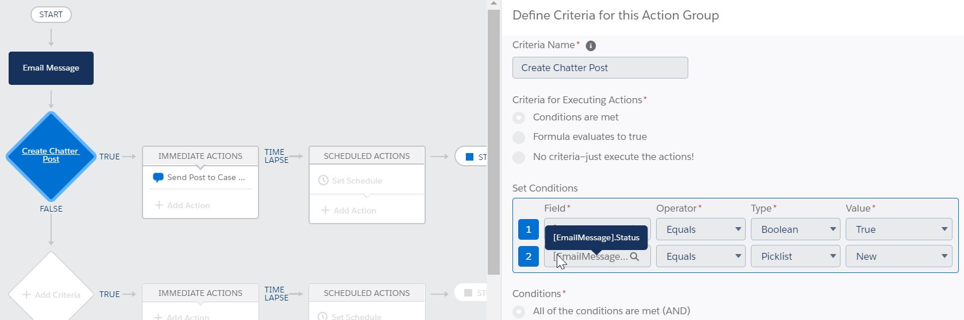Select Formula evaluates to true option
Image resolution: width=964 pixels, height=320 pixels.
coord(519,137)
